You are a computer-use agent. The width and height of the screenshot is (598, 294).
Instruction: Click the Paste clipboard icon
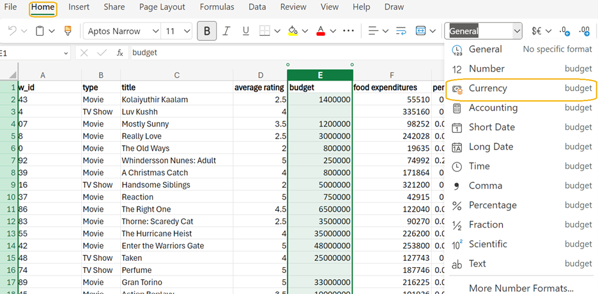click(40, 31)
